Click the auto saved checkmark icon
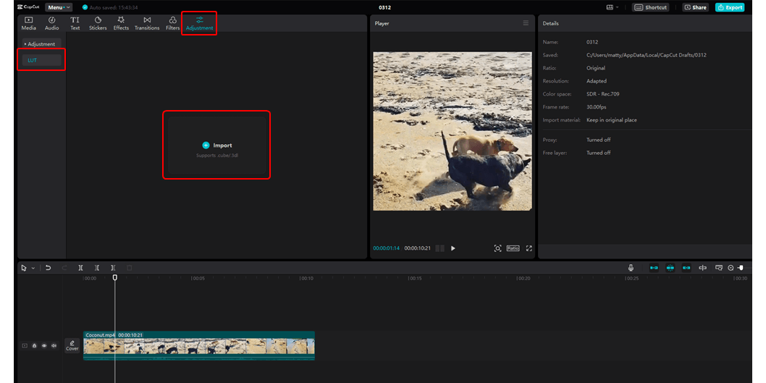This screenshot has width=766, height=383. [x=85, y=7]
